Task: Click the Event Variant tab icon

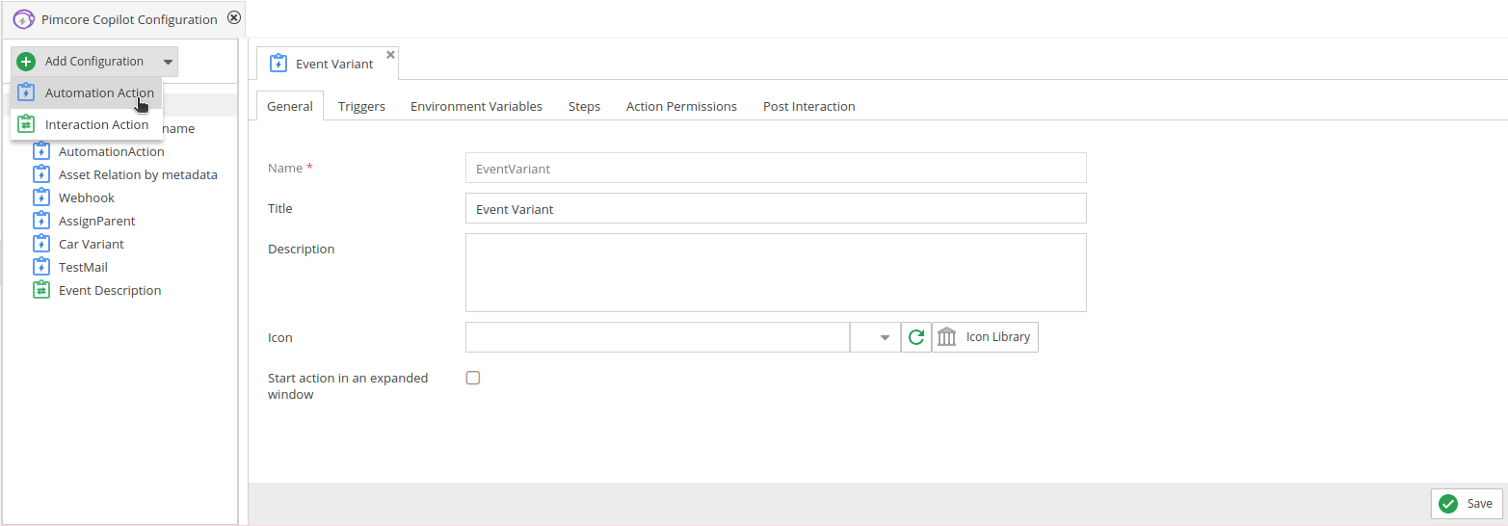Action: pos(278,64)
